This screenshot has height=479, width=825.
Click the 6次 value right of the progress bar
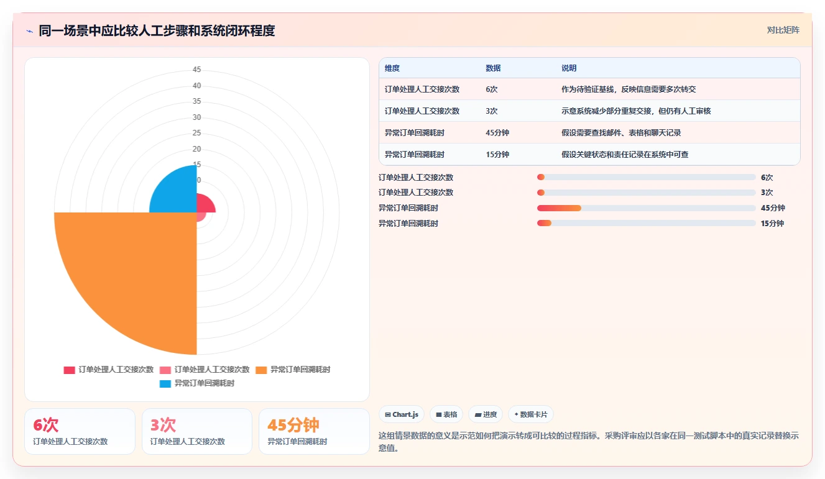(x=767, y=178)
